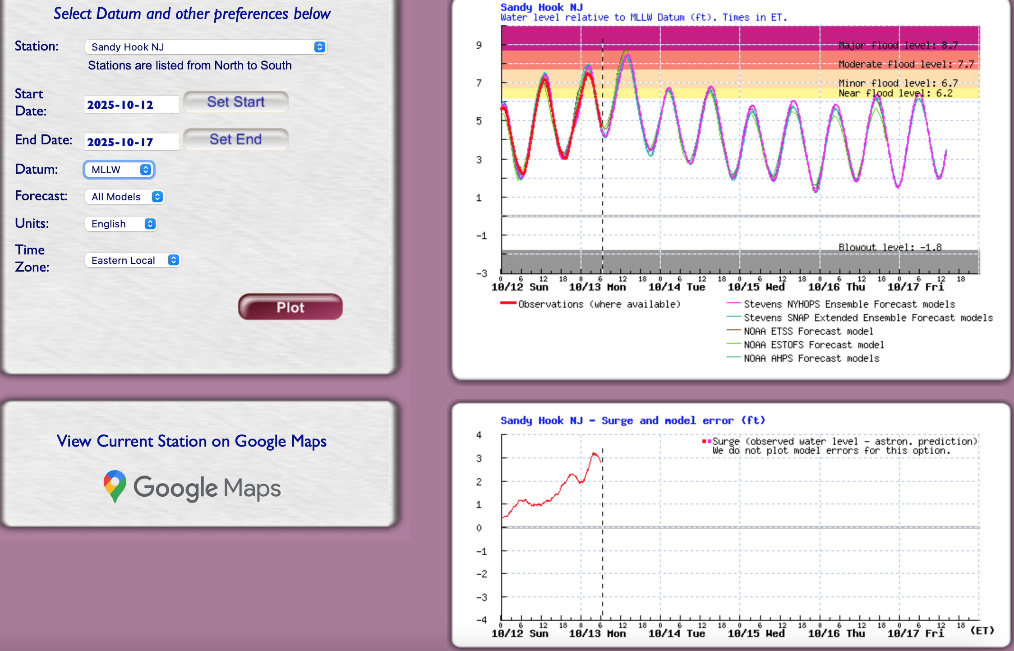
Task: Click the Datum MLLW stepper arrows
Action: [145, 170]
